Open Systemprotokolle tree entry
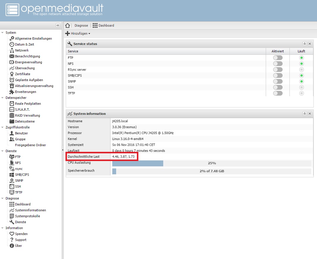 point(27,216)
